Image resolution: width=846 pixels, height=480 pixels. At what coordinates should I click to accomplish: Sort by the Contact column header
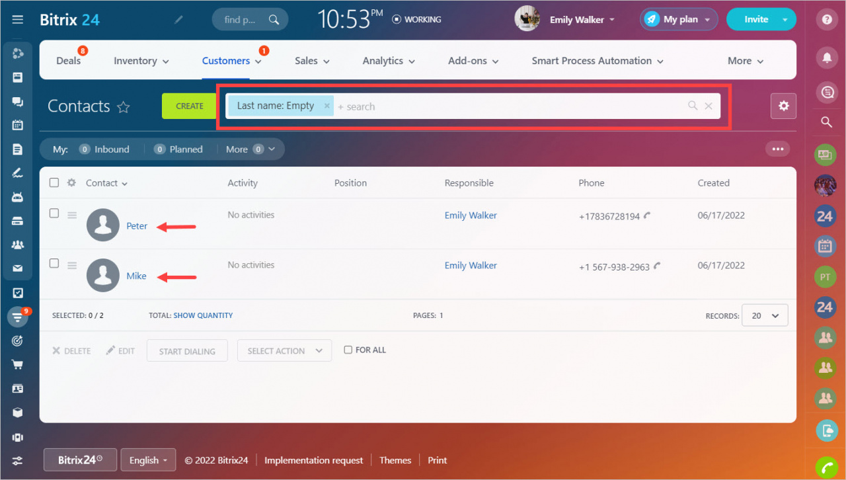pos(106,183)
